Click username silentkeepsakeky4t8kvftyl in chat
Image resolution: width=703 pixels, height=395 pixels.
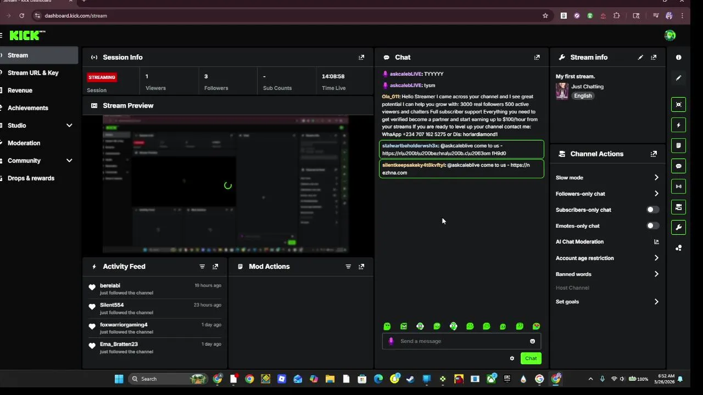414,165
